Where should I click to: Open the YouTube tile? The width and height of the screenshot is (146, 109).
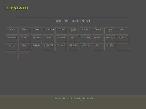click(x=98, y=31)
